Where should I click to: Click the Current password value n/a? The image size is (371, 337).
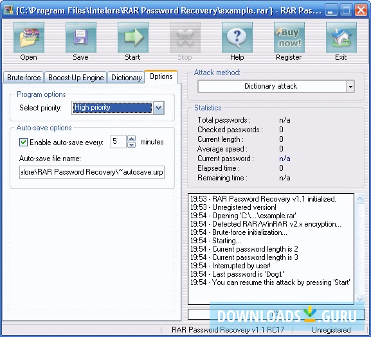tap(285, 159)
